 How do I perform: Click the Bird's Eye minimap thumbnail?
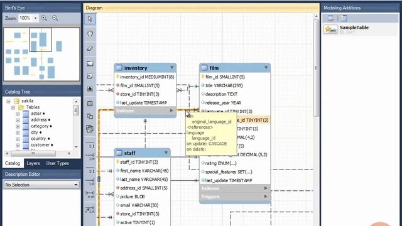coord(41,55)
